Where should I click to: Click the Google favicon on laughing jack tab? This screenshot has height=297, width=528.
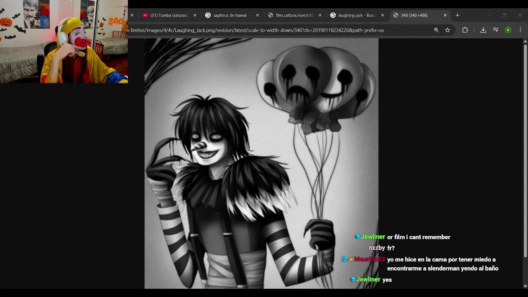point(333,15)
